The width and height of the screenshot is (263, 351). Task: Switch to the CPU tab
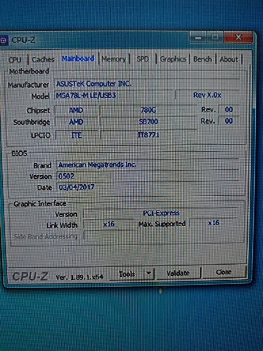15,60
